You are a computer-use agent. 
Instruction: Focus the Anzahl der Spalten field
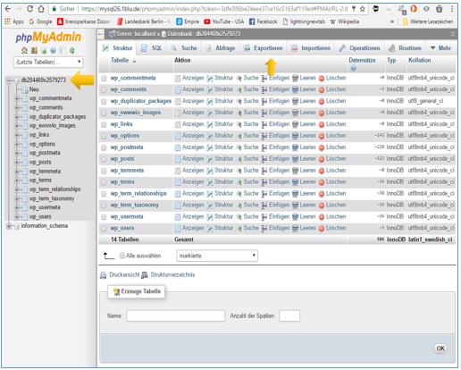point(289,315)
